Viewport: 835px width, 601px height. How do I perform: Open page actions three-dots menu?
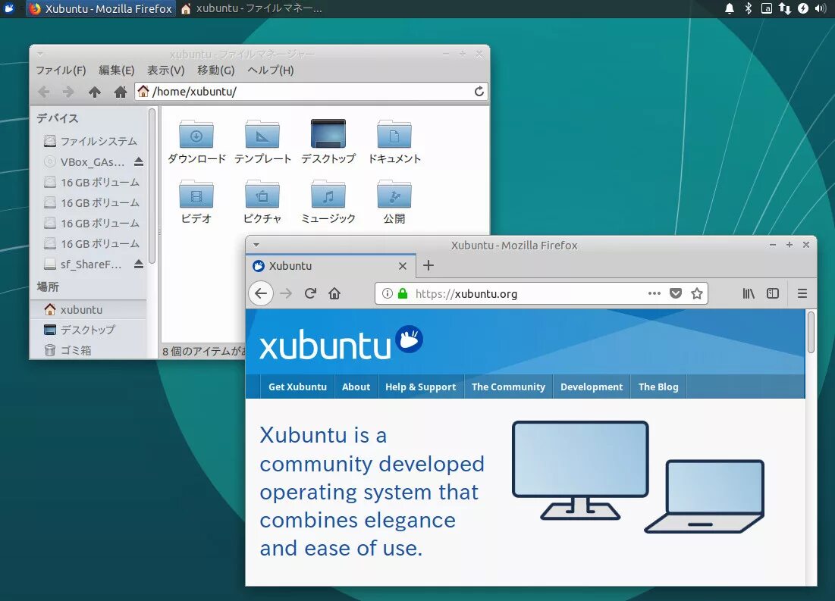point(655,293)
